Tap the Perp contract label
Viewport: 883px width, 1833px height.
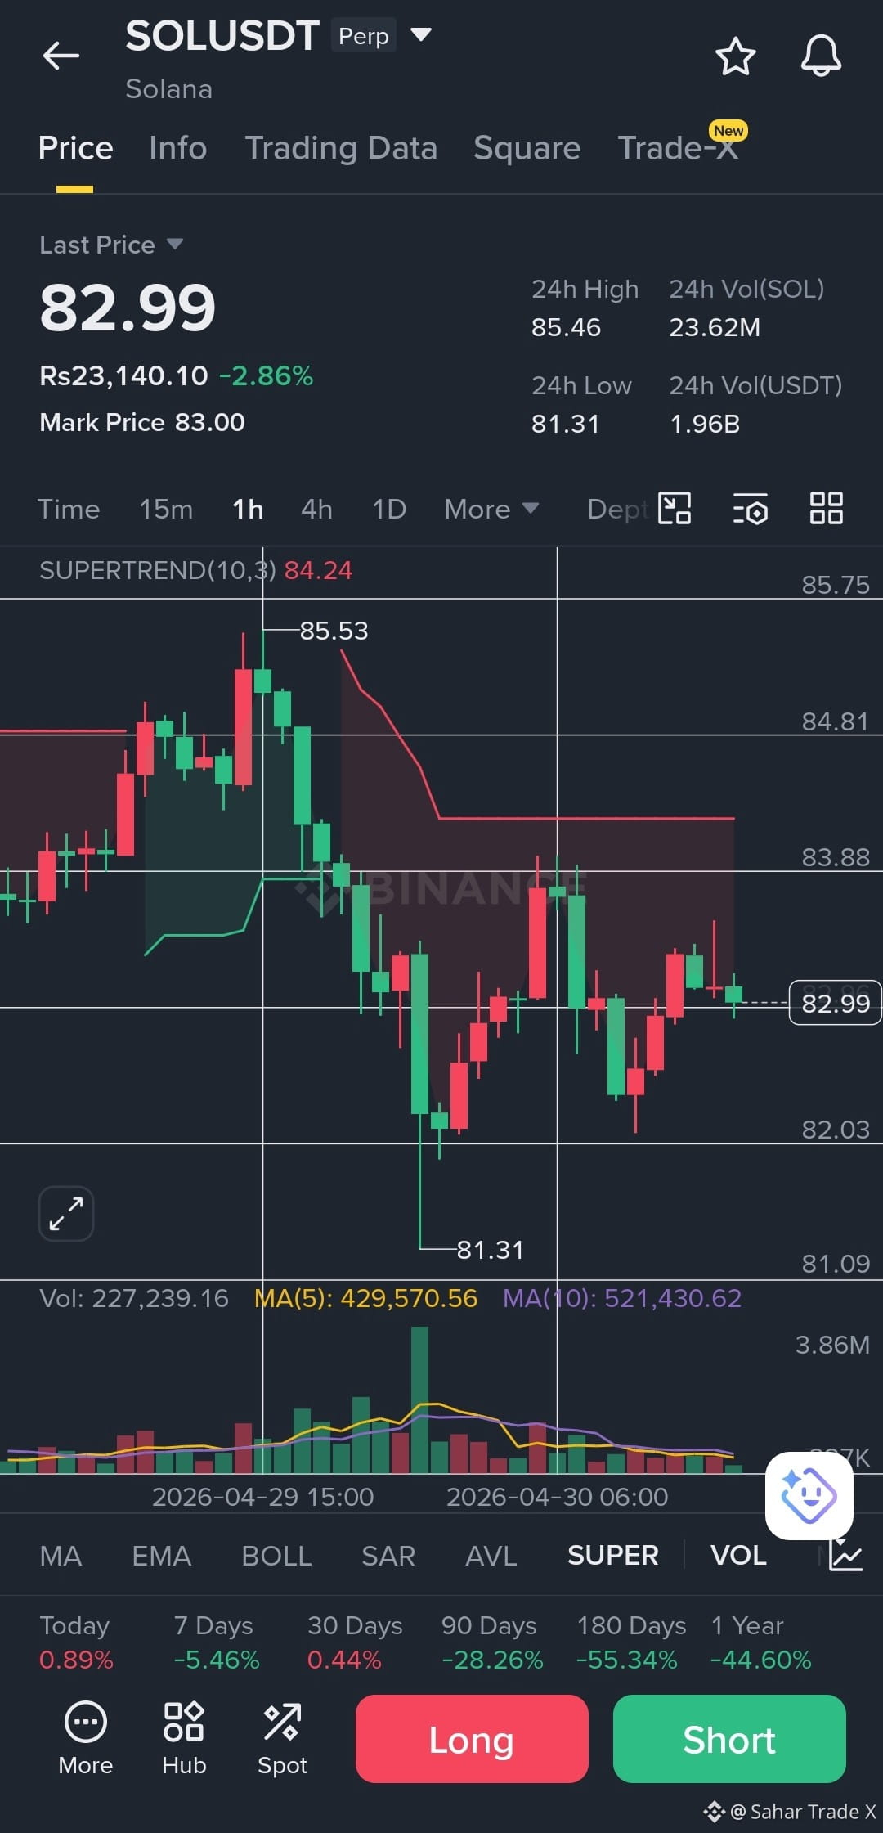364,36
